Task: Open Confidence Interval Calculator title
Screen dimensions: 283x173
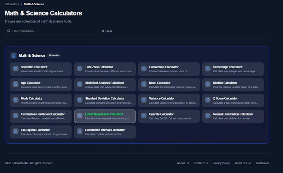Action: pyautogui.click(x=105, y=130)
